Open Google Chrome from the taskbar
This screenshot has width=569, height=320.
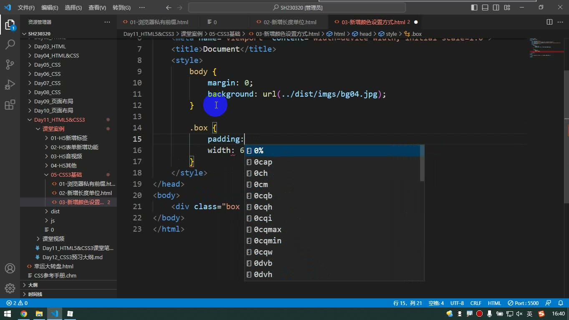click(x=24, y=314)
